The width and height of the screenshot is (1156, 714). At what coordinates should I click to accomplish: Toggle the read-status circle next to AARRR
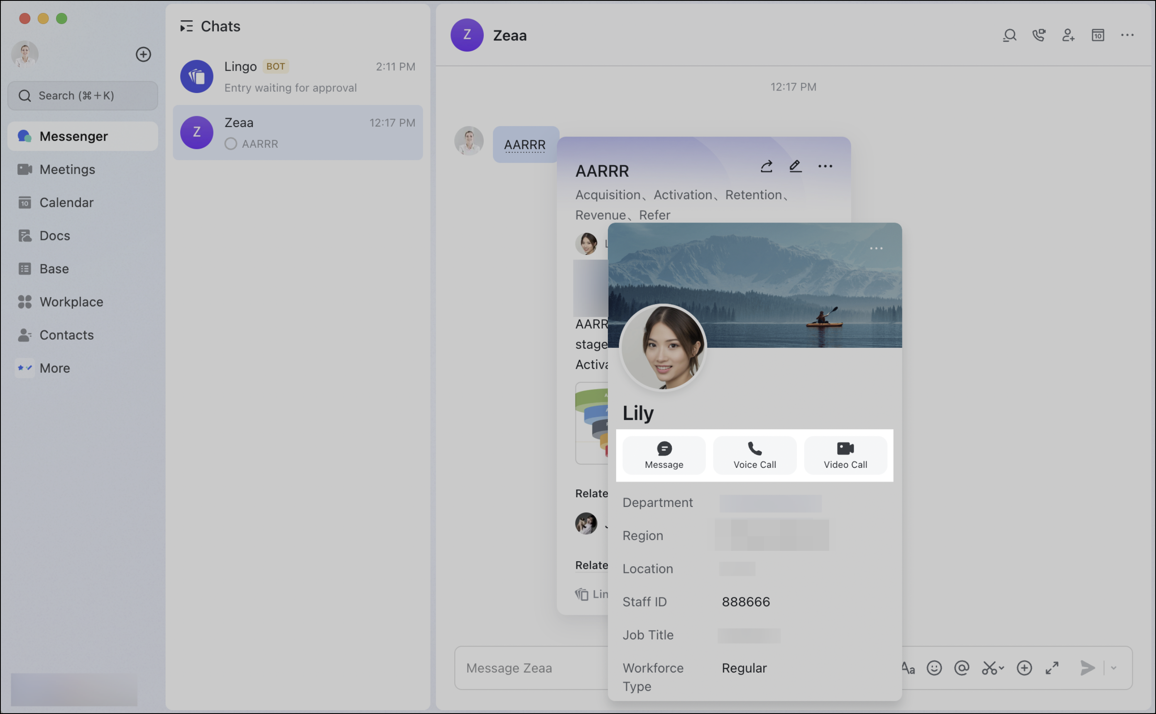point(230,144)
